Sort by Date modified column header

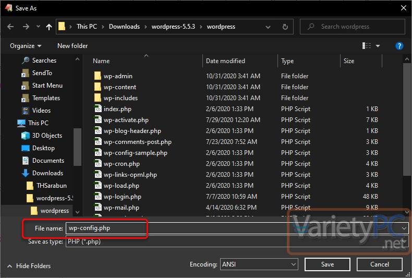(225, 61)
